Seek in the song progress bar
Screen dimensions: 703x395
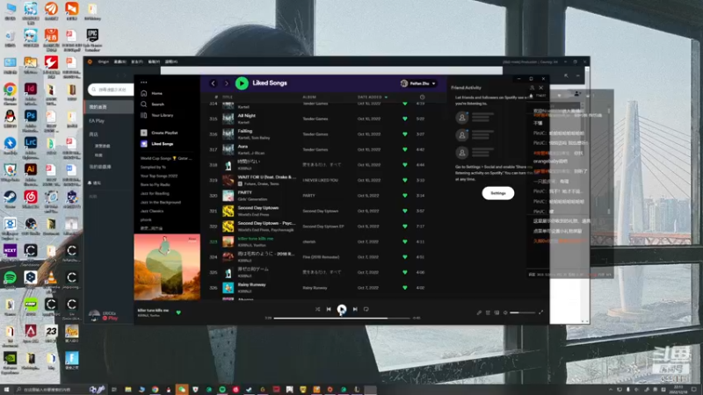(342, 318)
